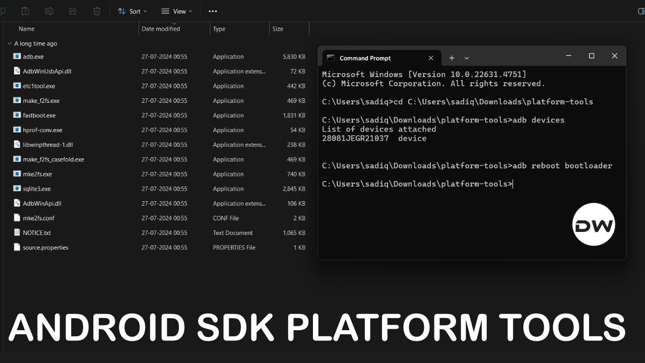Click the Share icon in Explorer toolbar
This screenshot has width=645, height=363.
[73, 11]
